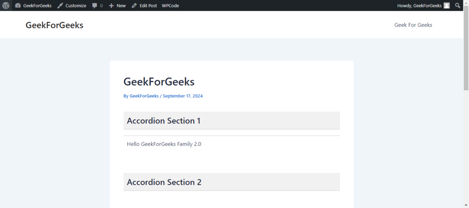This screenshot has width=469, height=208.
Task: Click the user avatar in admin bar
Action: [446, 5]
